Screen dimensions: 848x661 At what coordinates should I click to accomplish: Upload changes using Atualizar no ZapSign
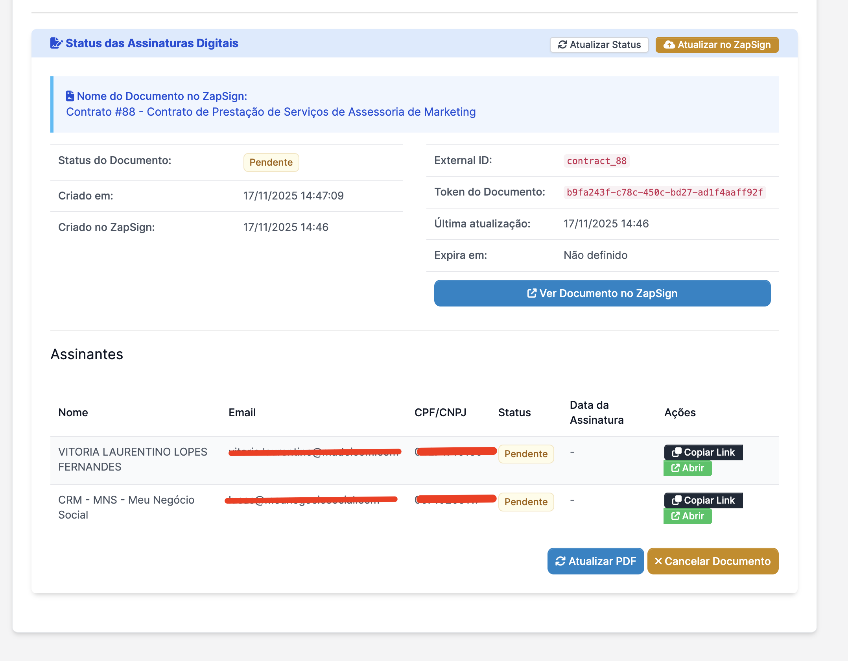pos(717,44)
